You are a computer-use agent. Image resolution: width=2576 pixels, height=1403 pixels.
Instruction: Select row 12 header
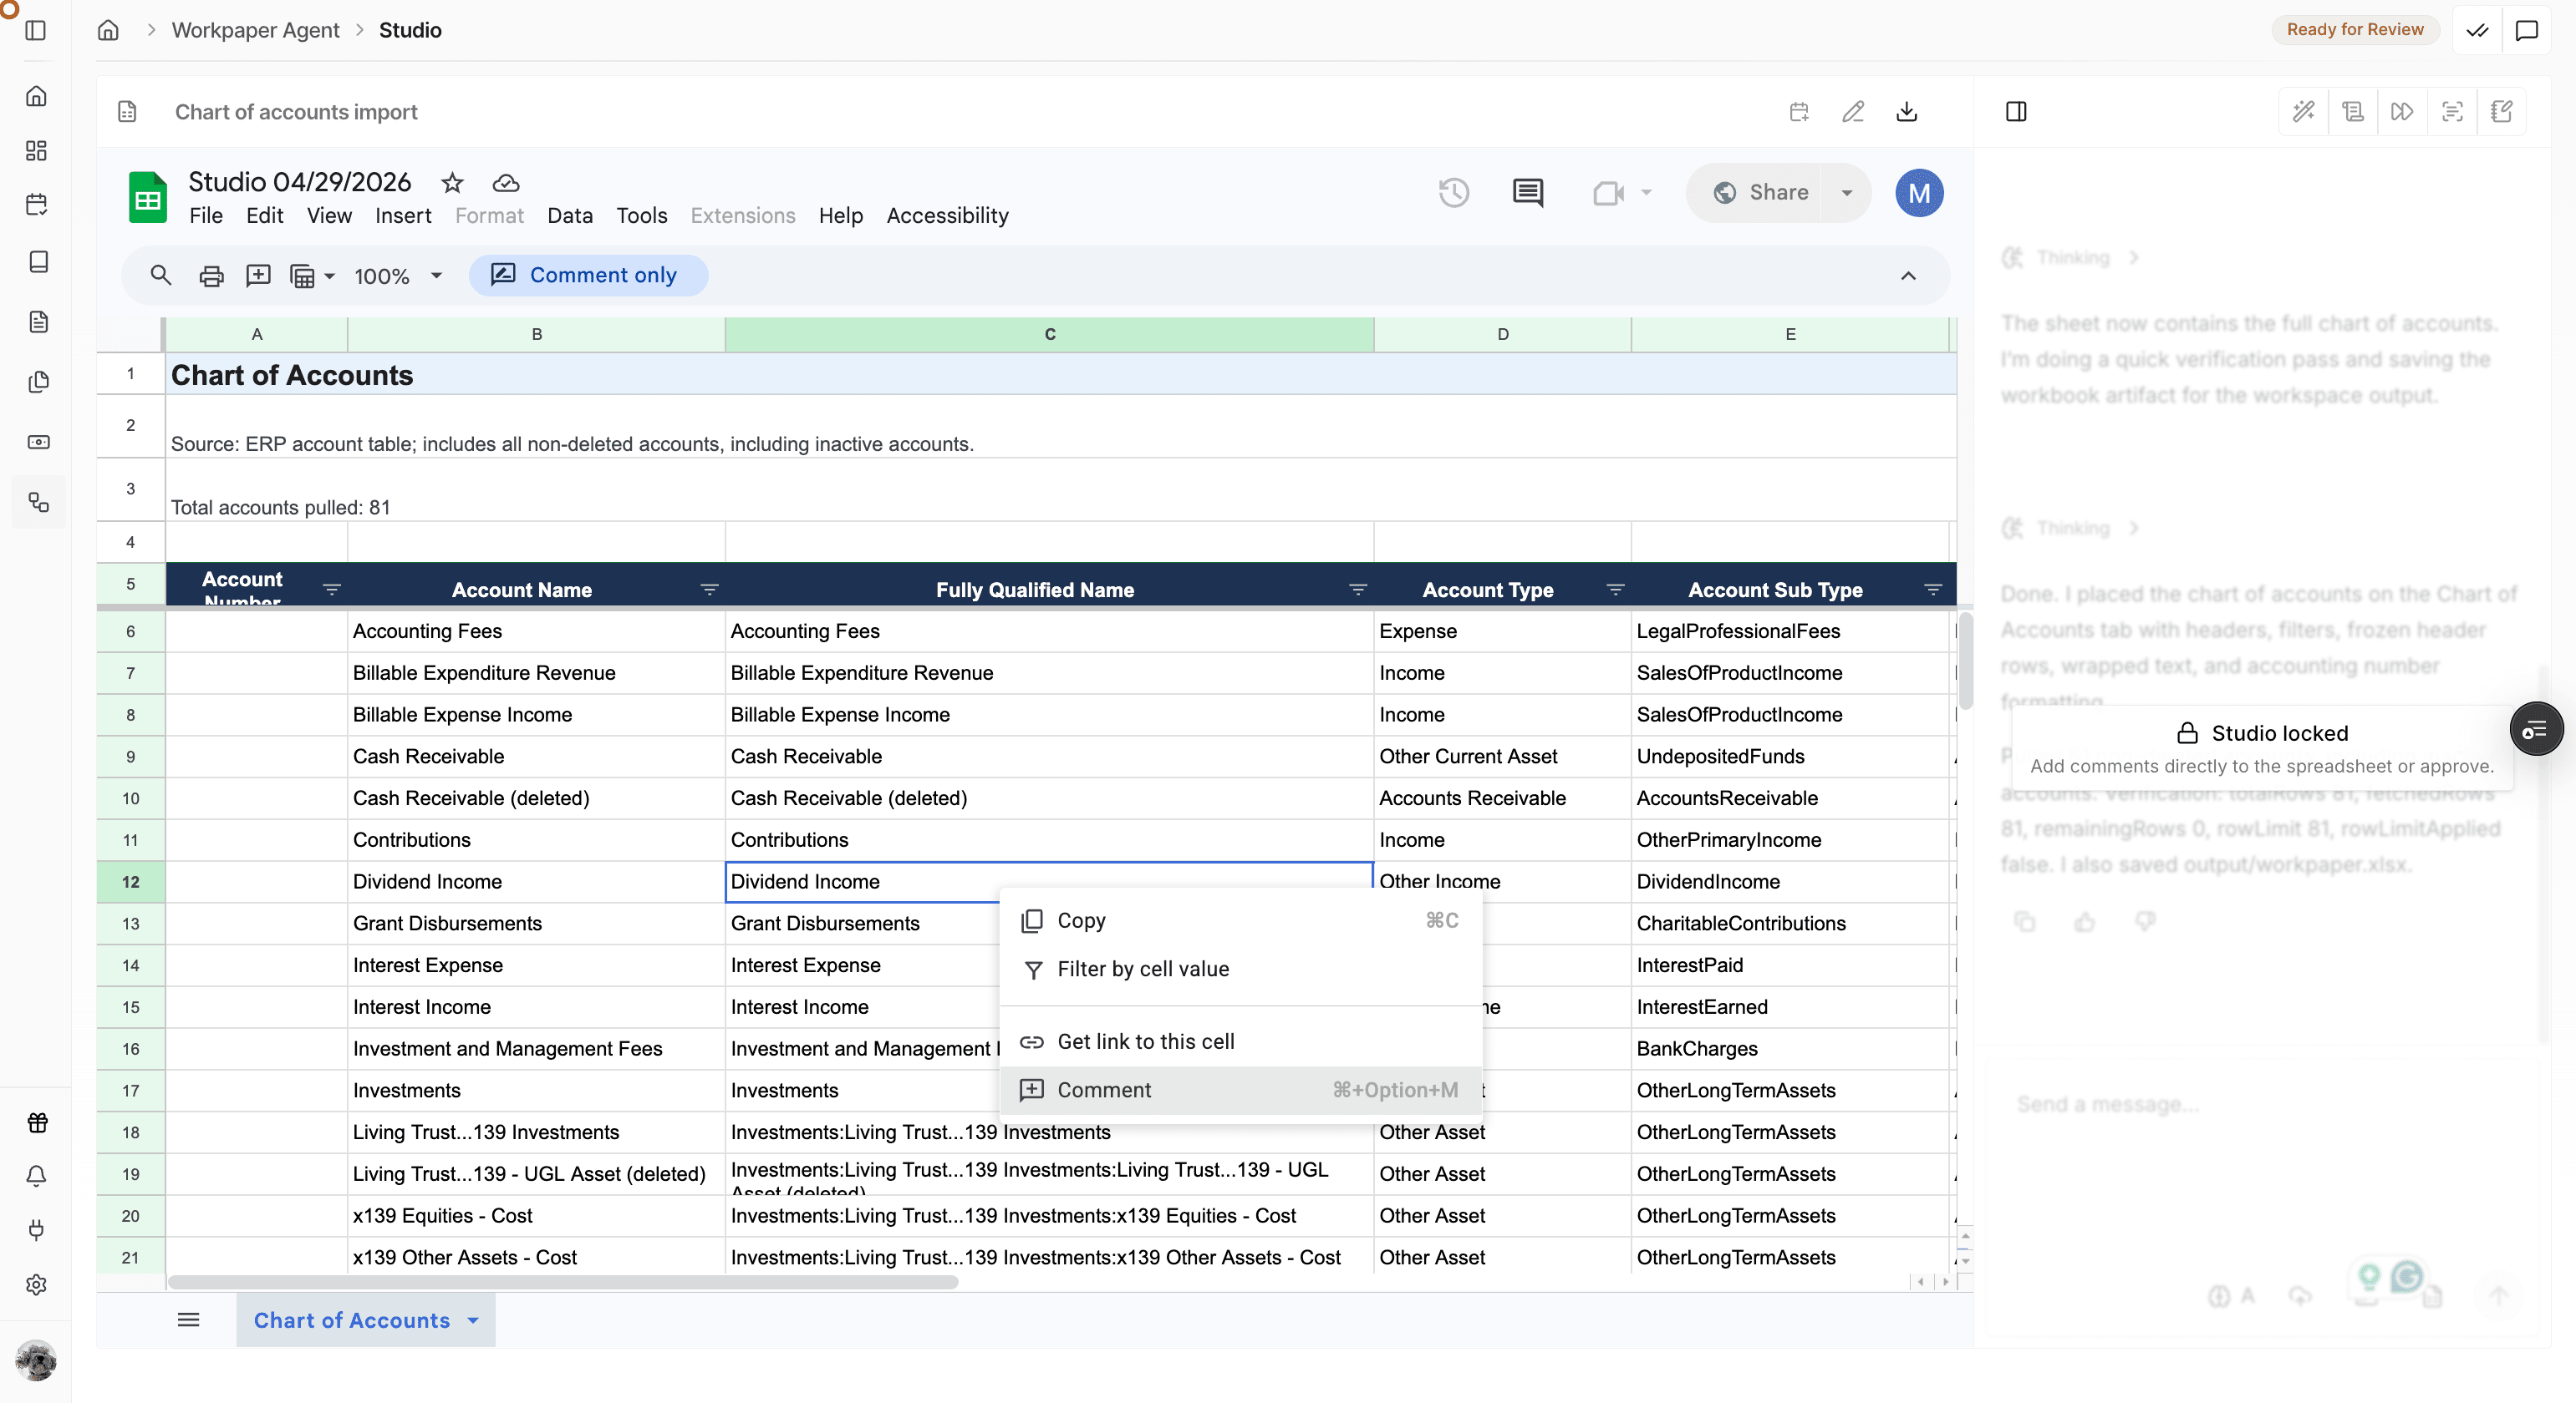[131, 883]
